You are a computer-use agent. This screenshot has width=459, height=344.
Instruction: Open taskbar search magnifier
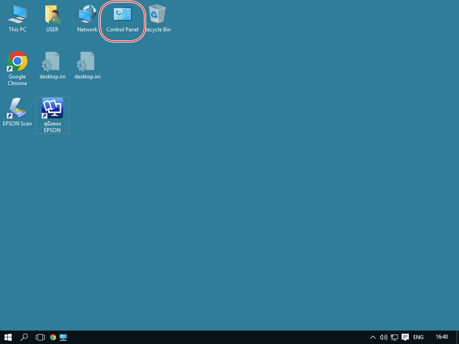pyautogui.click(x=25, y=337)
